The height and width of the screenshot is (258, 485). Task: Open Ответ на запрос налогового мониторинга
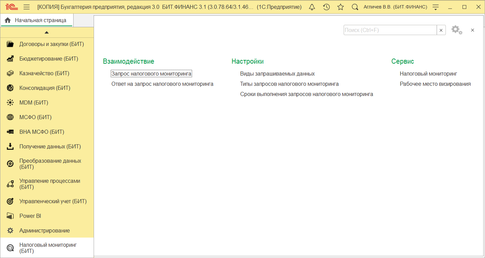[162, 84]
